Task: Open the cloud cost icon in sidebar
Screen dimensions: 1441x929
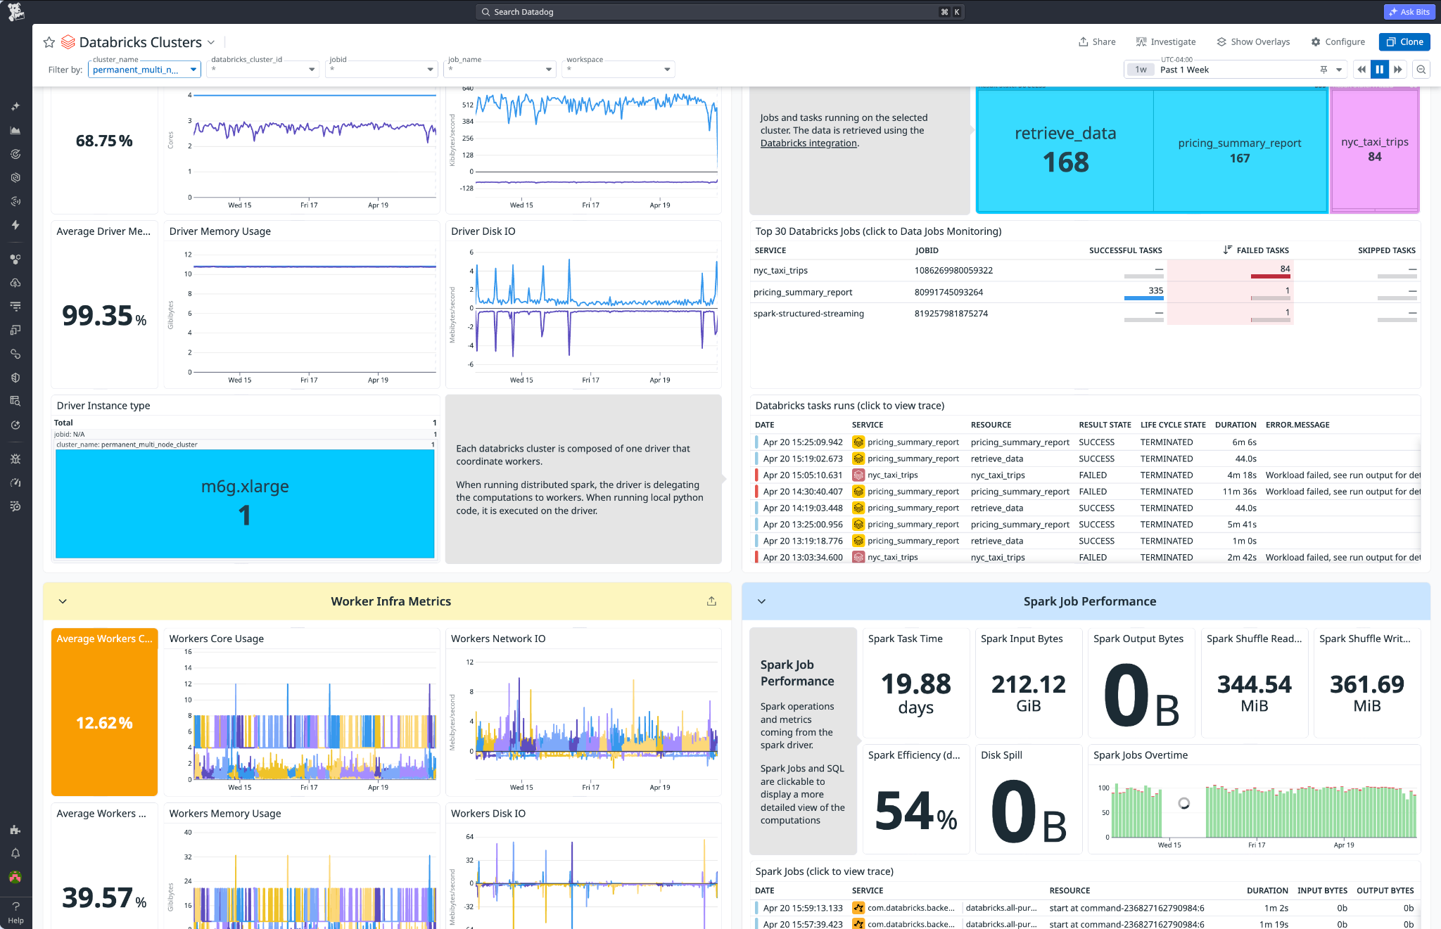Action: 15,283
